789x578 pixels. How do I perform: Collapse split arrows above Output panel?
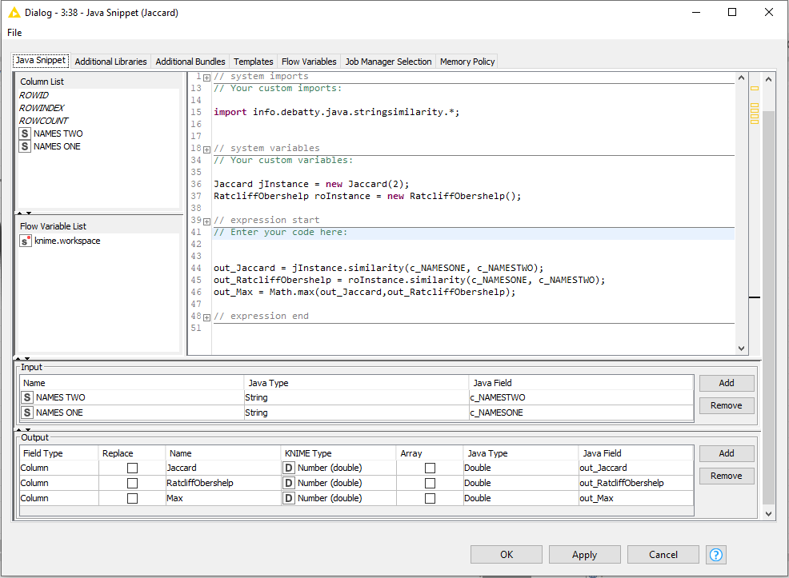[x=23, y=429]
